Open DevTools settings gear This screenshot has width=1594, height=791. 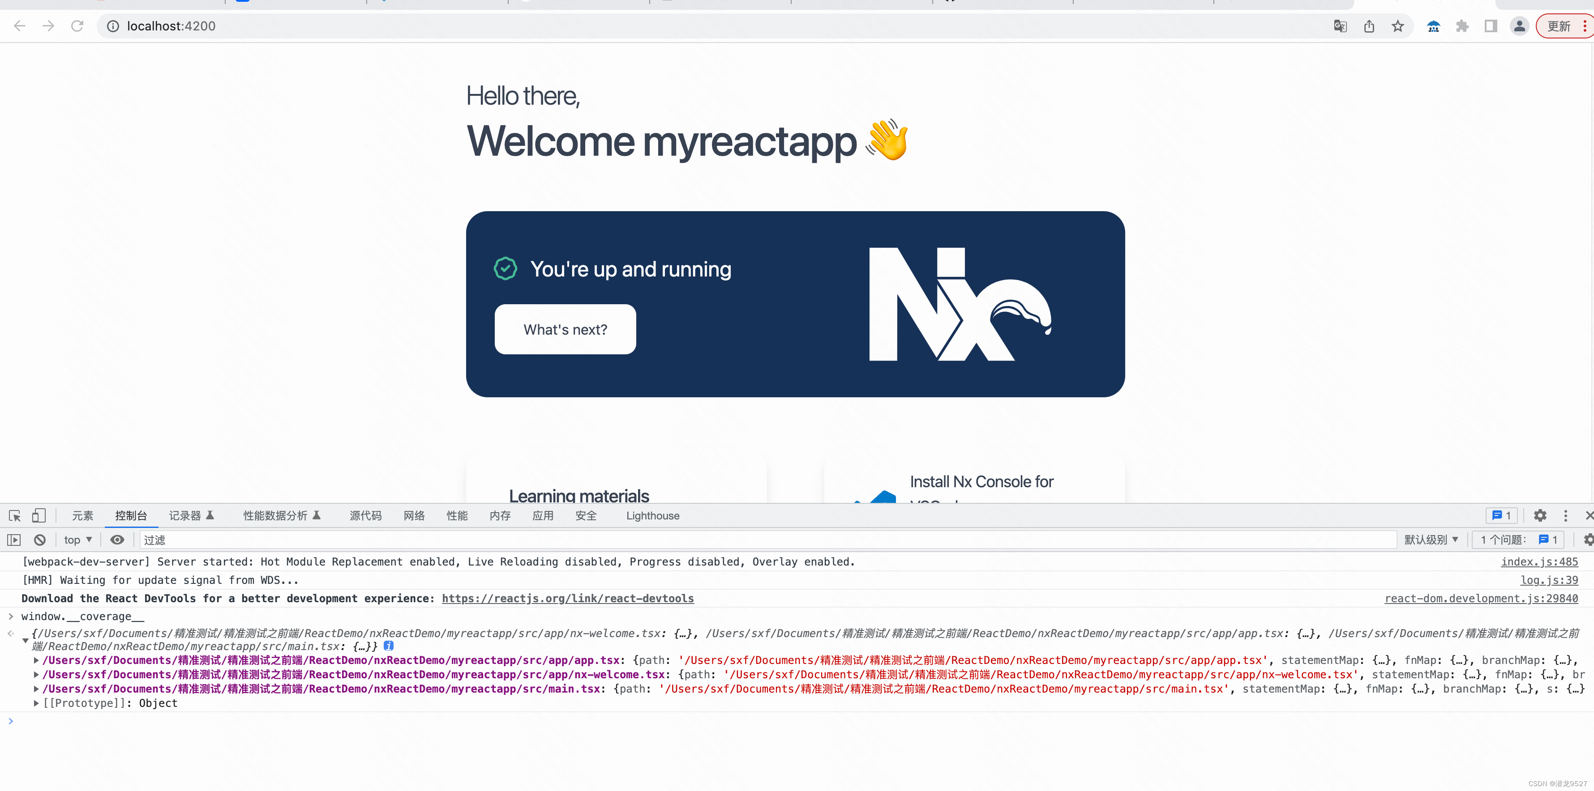[x=1540, y=515]
